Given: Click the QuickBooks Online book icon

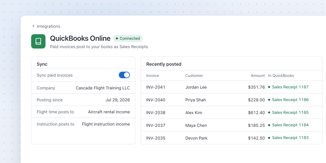Looking at the screenshot, I should (x=38, y=41).
